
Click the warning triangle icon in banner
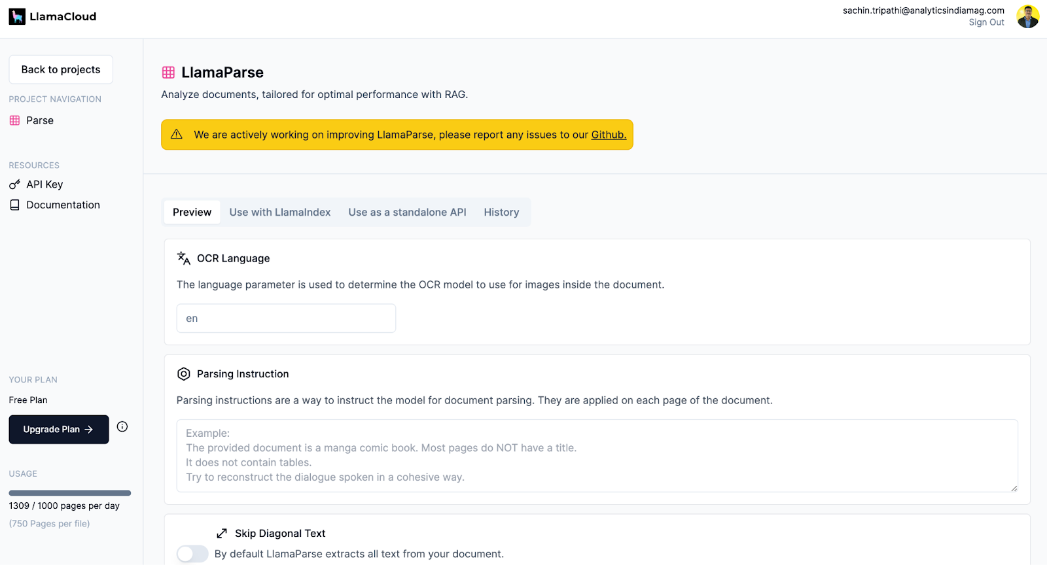tap(177, 134)
